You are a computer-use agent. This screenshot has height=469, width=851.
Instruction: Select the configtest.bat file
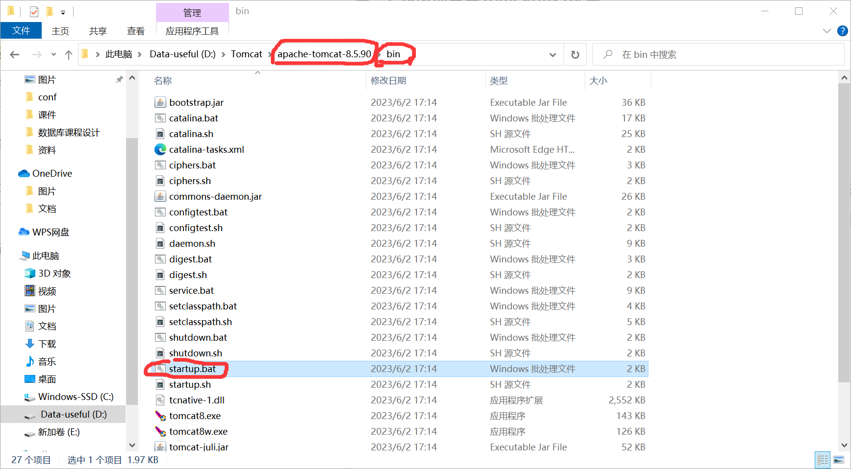pos(198,212)
